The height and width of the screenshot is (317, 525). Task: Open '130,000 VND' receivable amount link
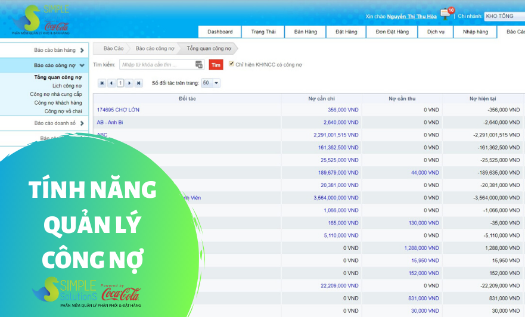pyautogui.click(x=424, y=223)
